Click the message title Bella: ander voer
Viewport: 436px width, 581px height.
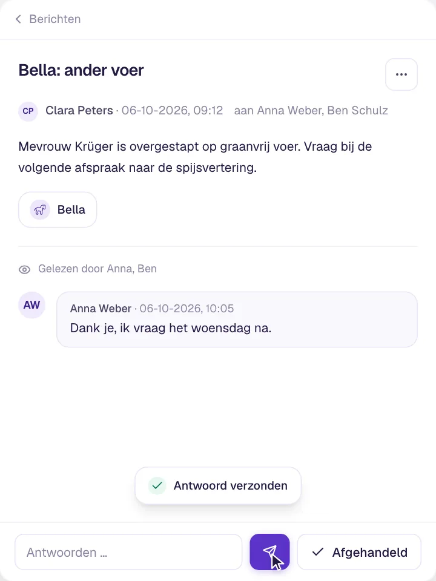coord(81,70)
